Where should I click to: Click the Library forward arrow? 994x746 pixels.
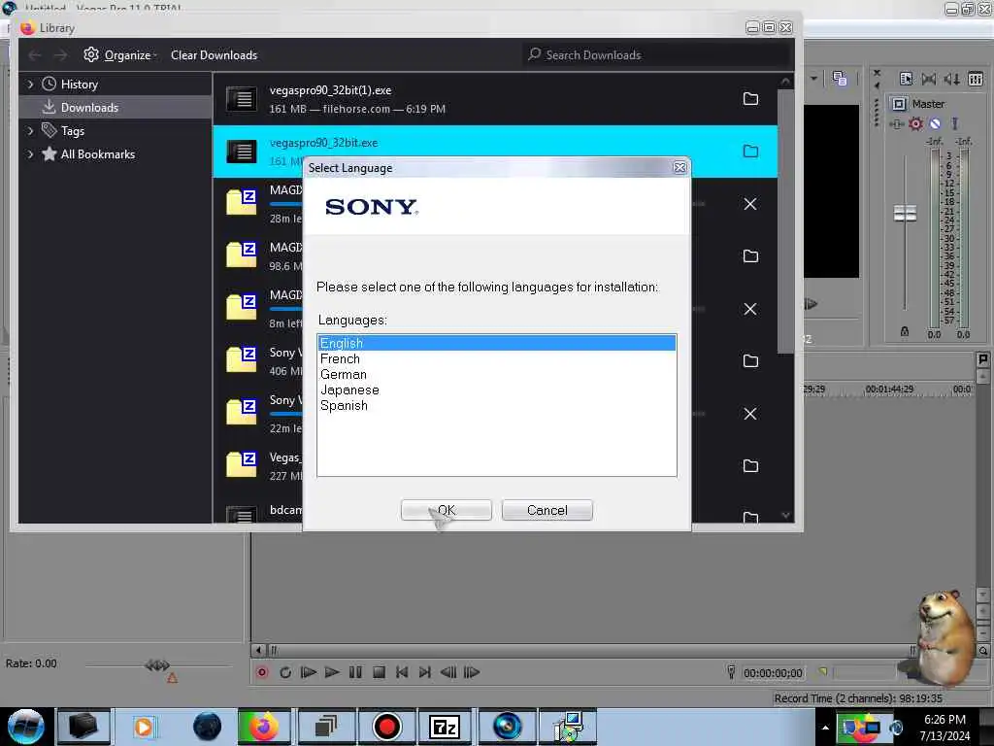[60, 55]
